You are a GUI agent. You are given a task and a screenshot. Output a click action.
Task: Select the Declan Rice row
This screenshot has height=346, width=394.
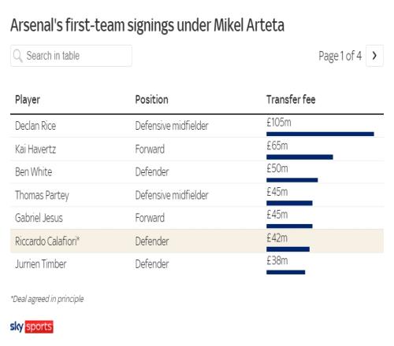197,126
